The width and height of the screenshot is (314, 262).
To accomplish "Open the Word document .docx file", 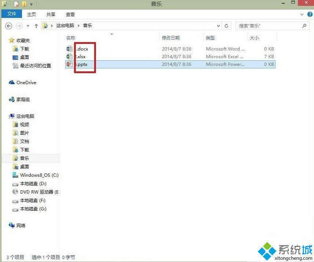I will tap(81, 49).
